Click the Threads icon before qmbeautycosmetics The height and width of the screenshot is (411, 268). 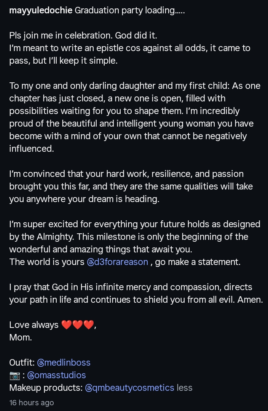[x=89, y=388]
